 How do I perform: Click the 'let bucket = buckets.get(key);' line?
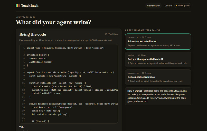point(50,114)
